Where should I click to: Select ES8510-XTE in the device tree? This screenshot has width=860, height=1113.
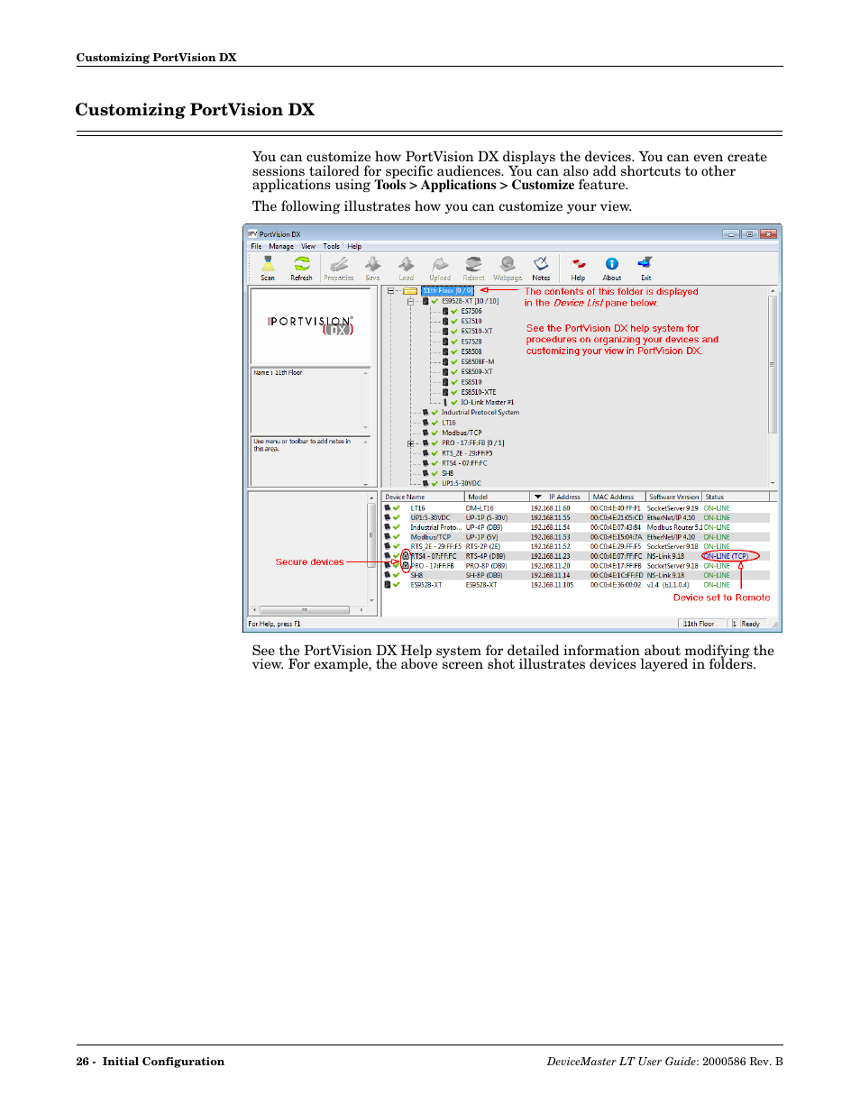click(479, 392)
